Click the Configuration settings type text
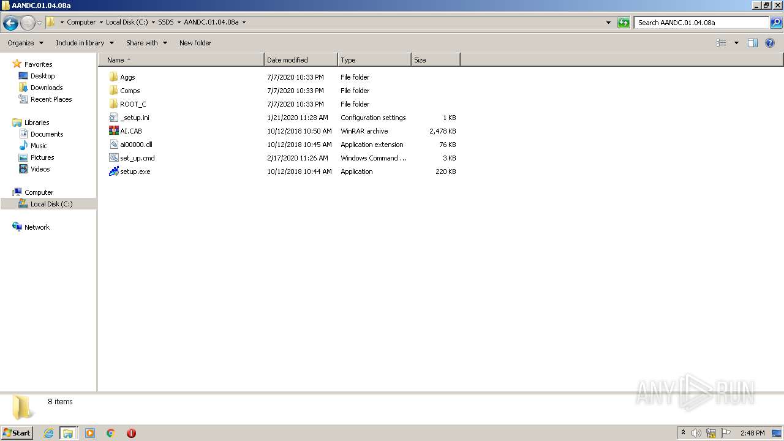The width and height of the screenshot is (784, 441). coord(373,118)
